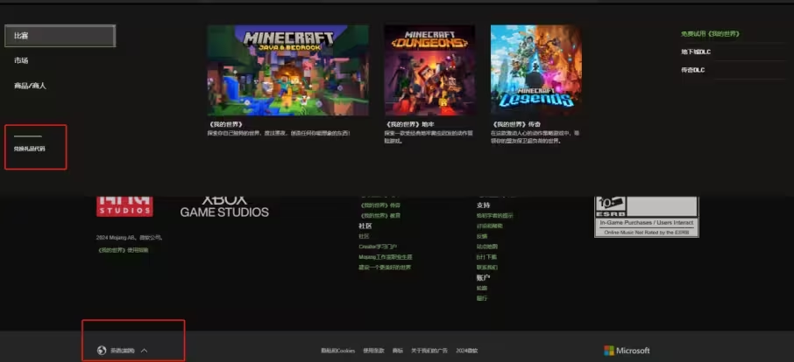
Task: Open the Mojang工作室职业生涯 link
Action: [386, 257]
